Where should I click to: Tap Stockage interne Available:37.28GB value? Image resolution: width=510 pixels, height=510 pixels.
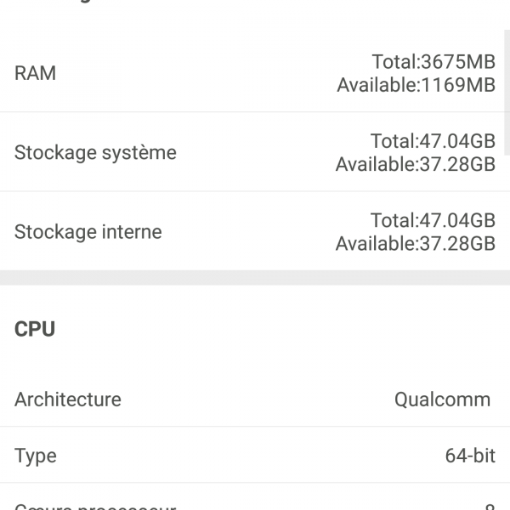pos(415,244)
